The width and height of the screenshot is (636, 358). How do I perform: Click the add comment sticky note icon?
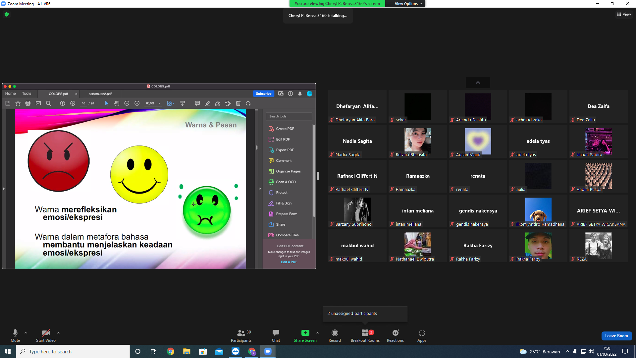[197, 103]
